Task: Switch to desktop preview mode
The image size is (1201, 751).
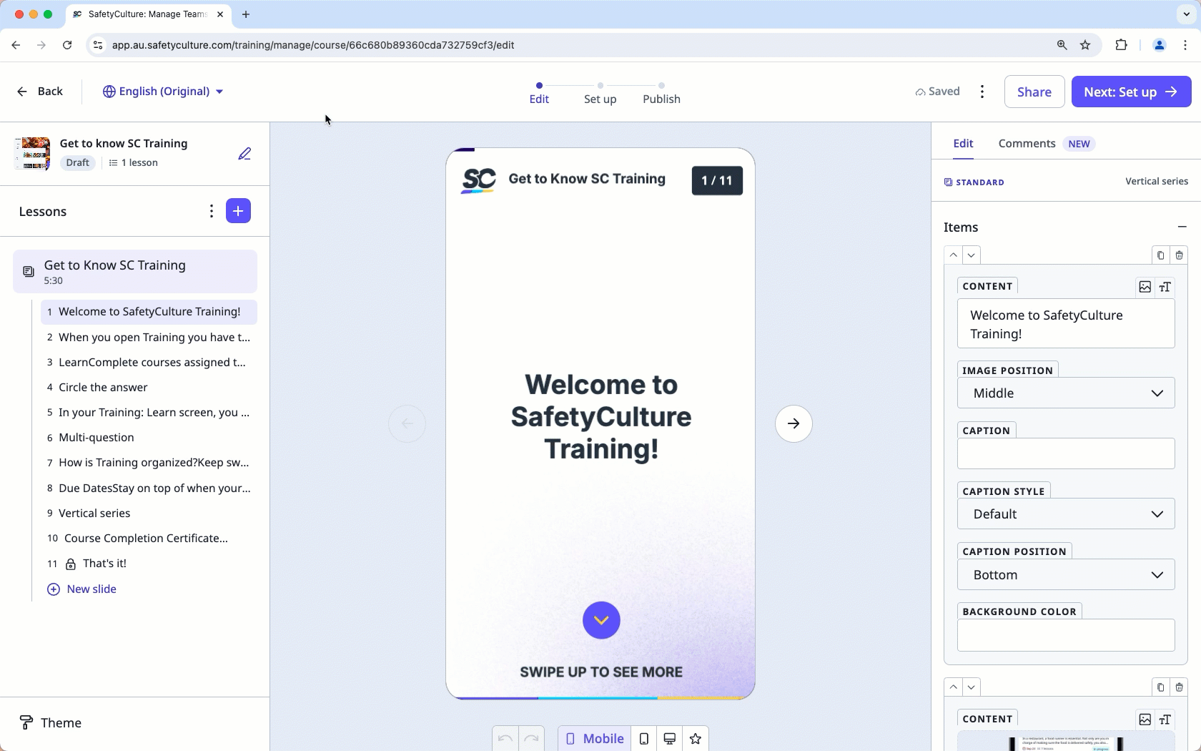Action: [670, 739]
